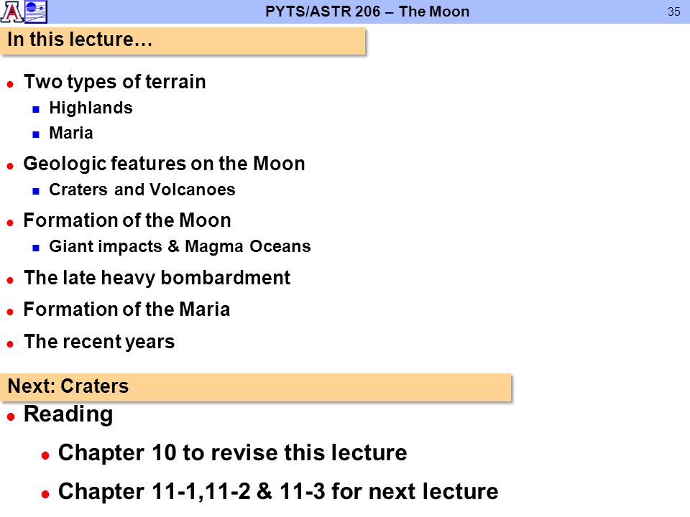
Task: Click the planetary sciences logo icon
Action: (36, 12)
